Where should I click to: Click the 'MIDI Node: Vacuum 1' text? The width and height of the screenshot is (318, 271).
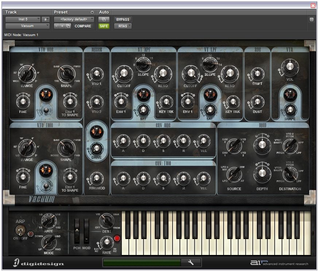coord(21,35)
